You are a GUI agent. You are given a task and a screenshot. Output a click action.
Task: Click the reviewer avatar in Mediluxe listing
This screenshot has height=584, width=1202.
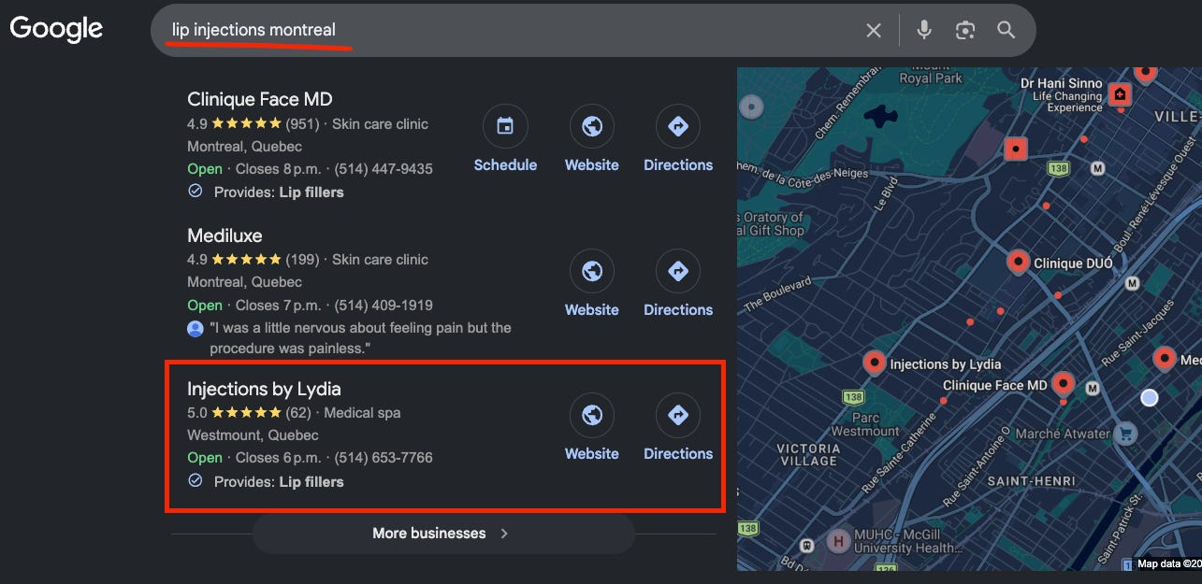click(x=196, y=329)
